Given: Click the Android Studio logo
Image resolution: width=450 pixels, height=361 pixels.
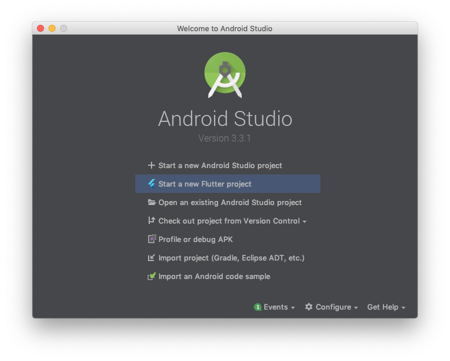Looking at the screenshot, I should pos(225,75).
